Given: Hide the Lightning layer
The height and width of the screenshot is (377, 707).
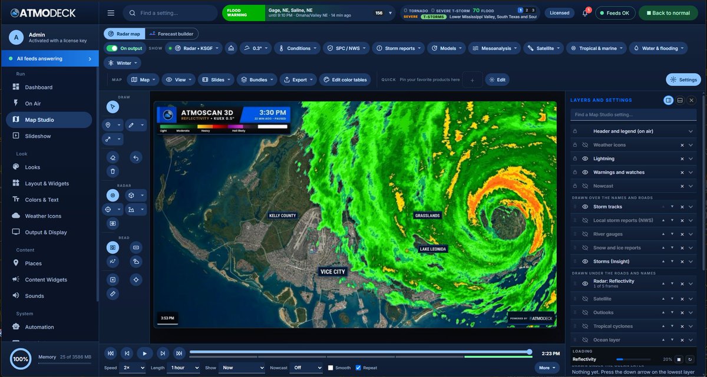Looking at the screenshot, I should pos(585,158).
